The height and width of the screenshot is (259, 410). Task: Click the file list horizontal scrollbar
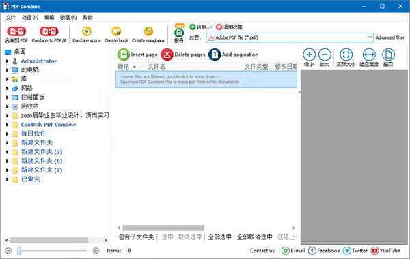163,228
